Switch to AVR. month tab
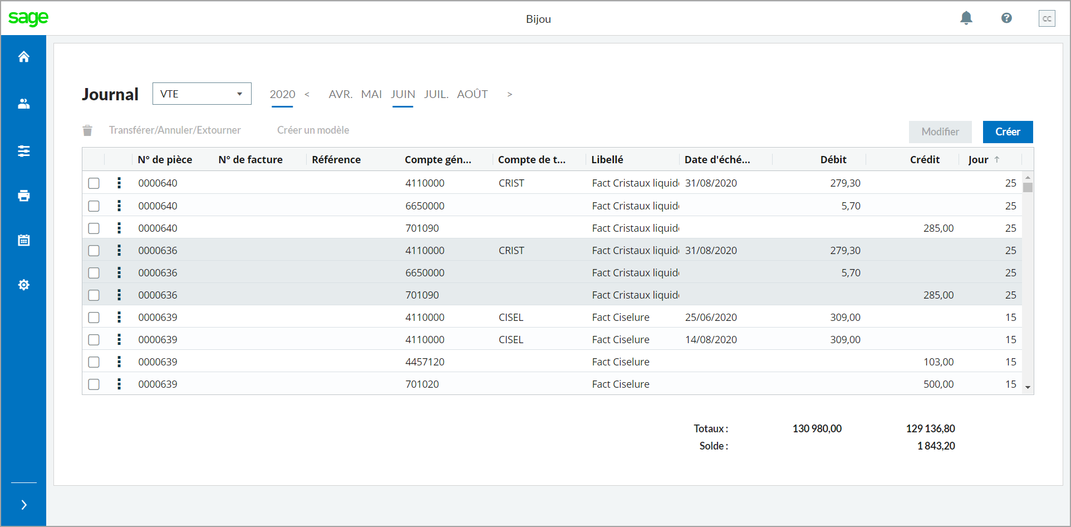 [341, 94]
